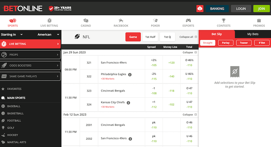Viewport: 271px width, 147px height.
Task: Open the Racebook horse icon
Action: [x=121, y=21]
